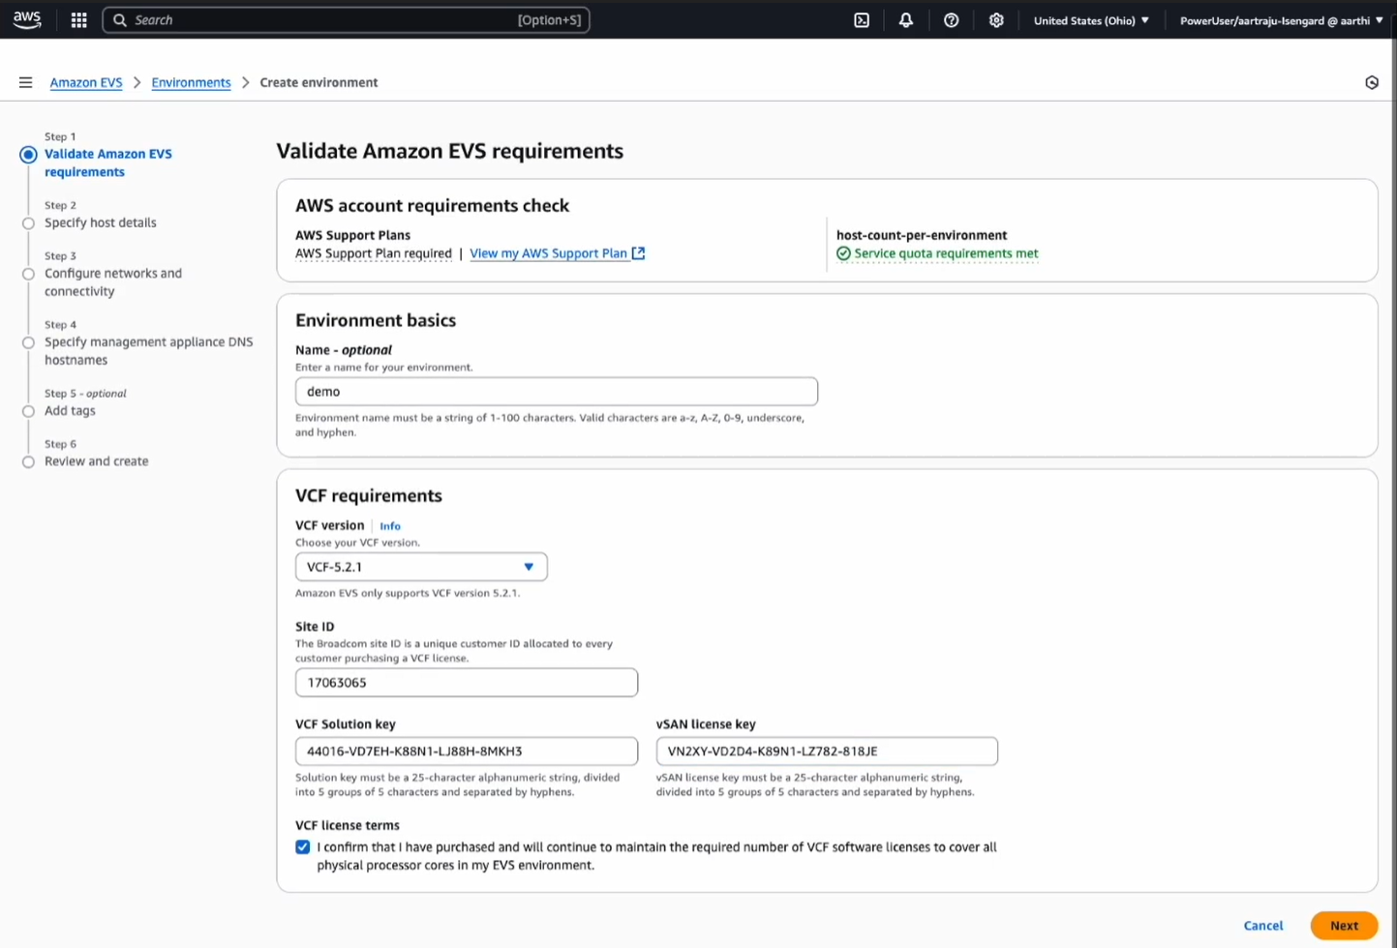Open the services grid menu icon
1397x948 pixels.
tap(79, 20)
